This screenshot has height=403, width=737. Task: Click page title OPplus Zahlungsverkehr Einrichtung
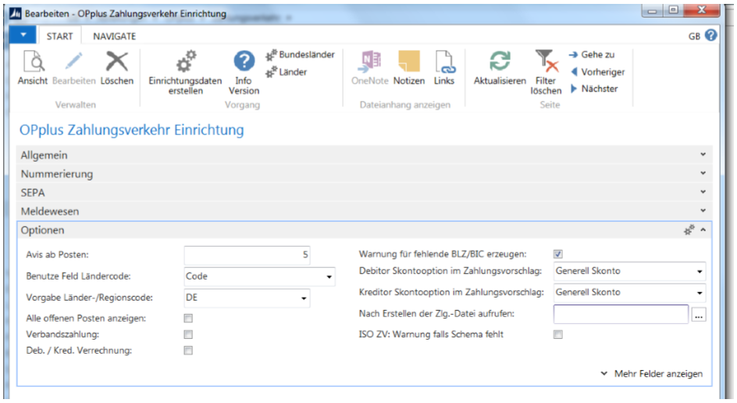pos(132,130)
